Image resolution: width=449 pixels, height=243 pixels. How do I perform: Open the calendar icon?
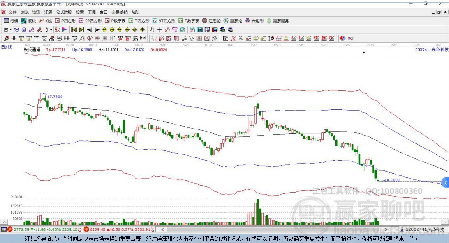click(192, 30)
